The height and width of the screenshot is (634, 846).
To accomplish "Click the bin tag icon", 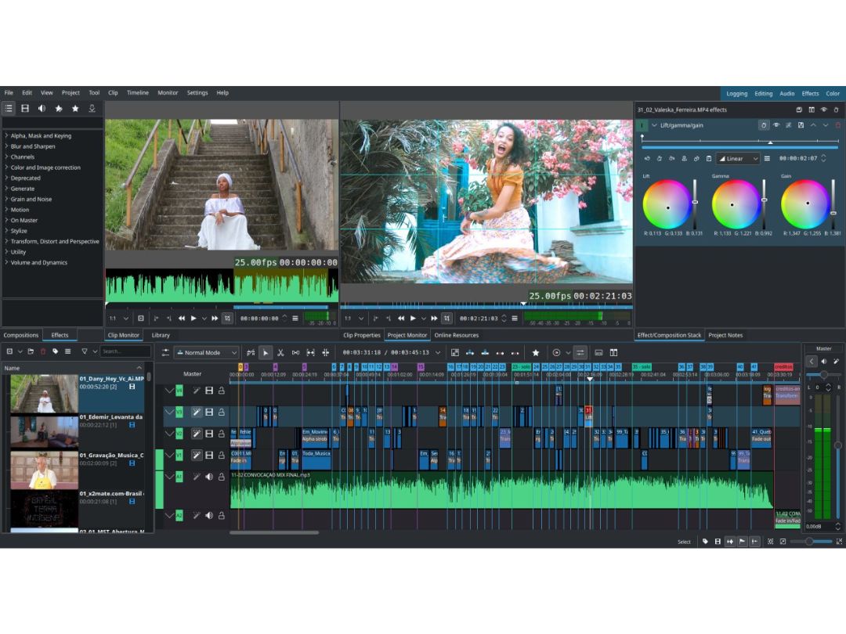I will click(55, 351).
